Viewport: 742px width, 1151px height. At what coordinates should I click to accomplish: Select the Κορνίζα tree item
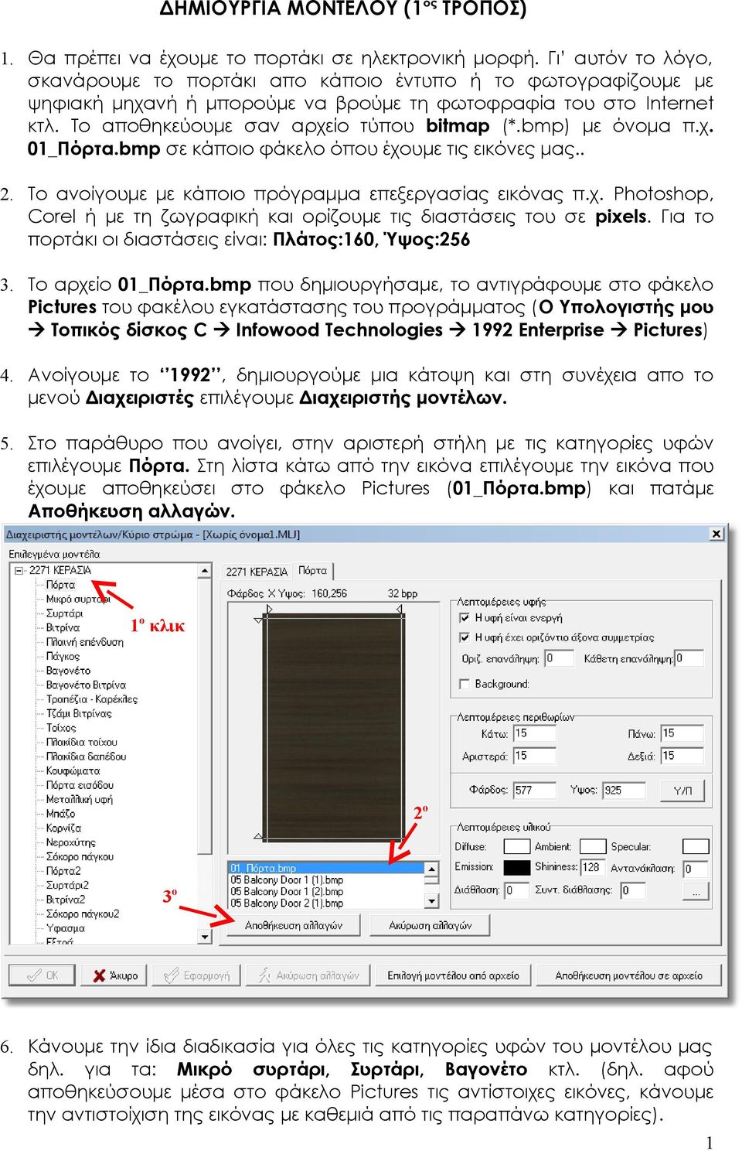(x=63, y=828)
